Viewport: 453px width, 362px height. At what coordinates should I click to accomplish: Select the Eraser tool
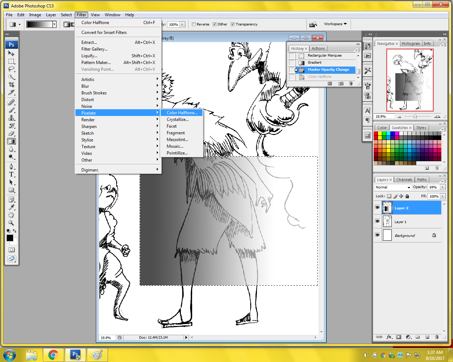pos(11,134)
